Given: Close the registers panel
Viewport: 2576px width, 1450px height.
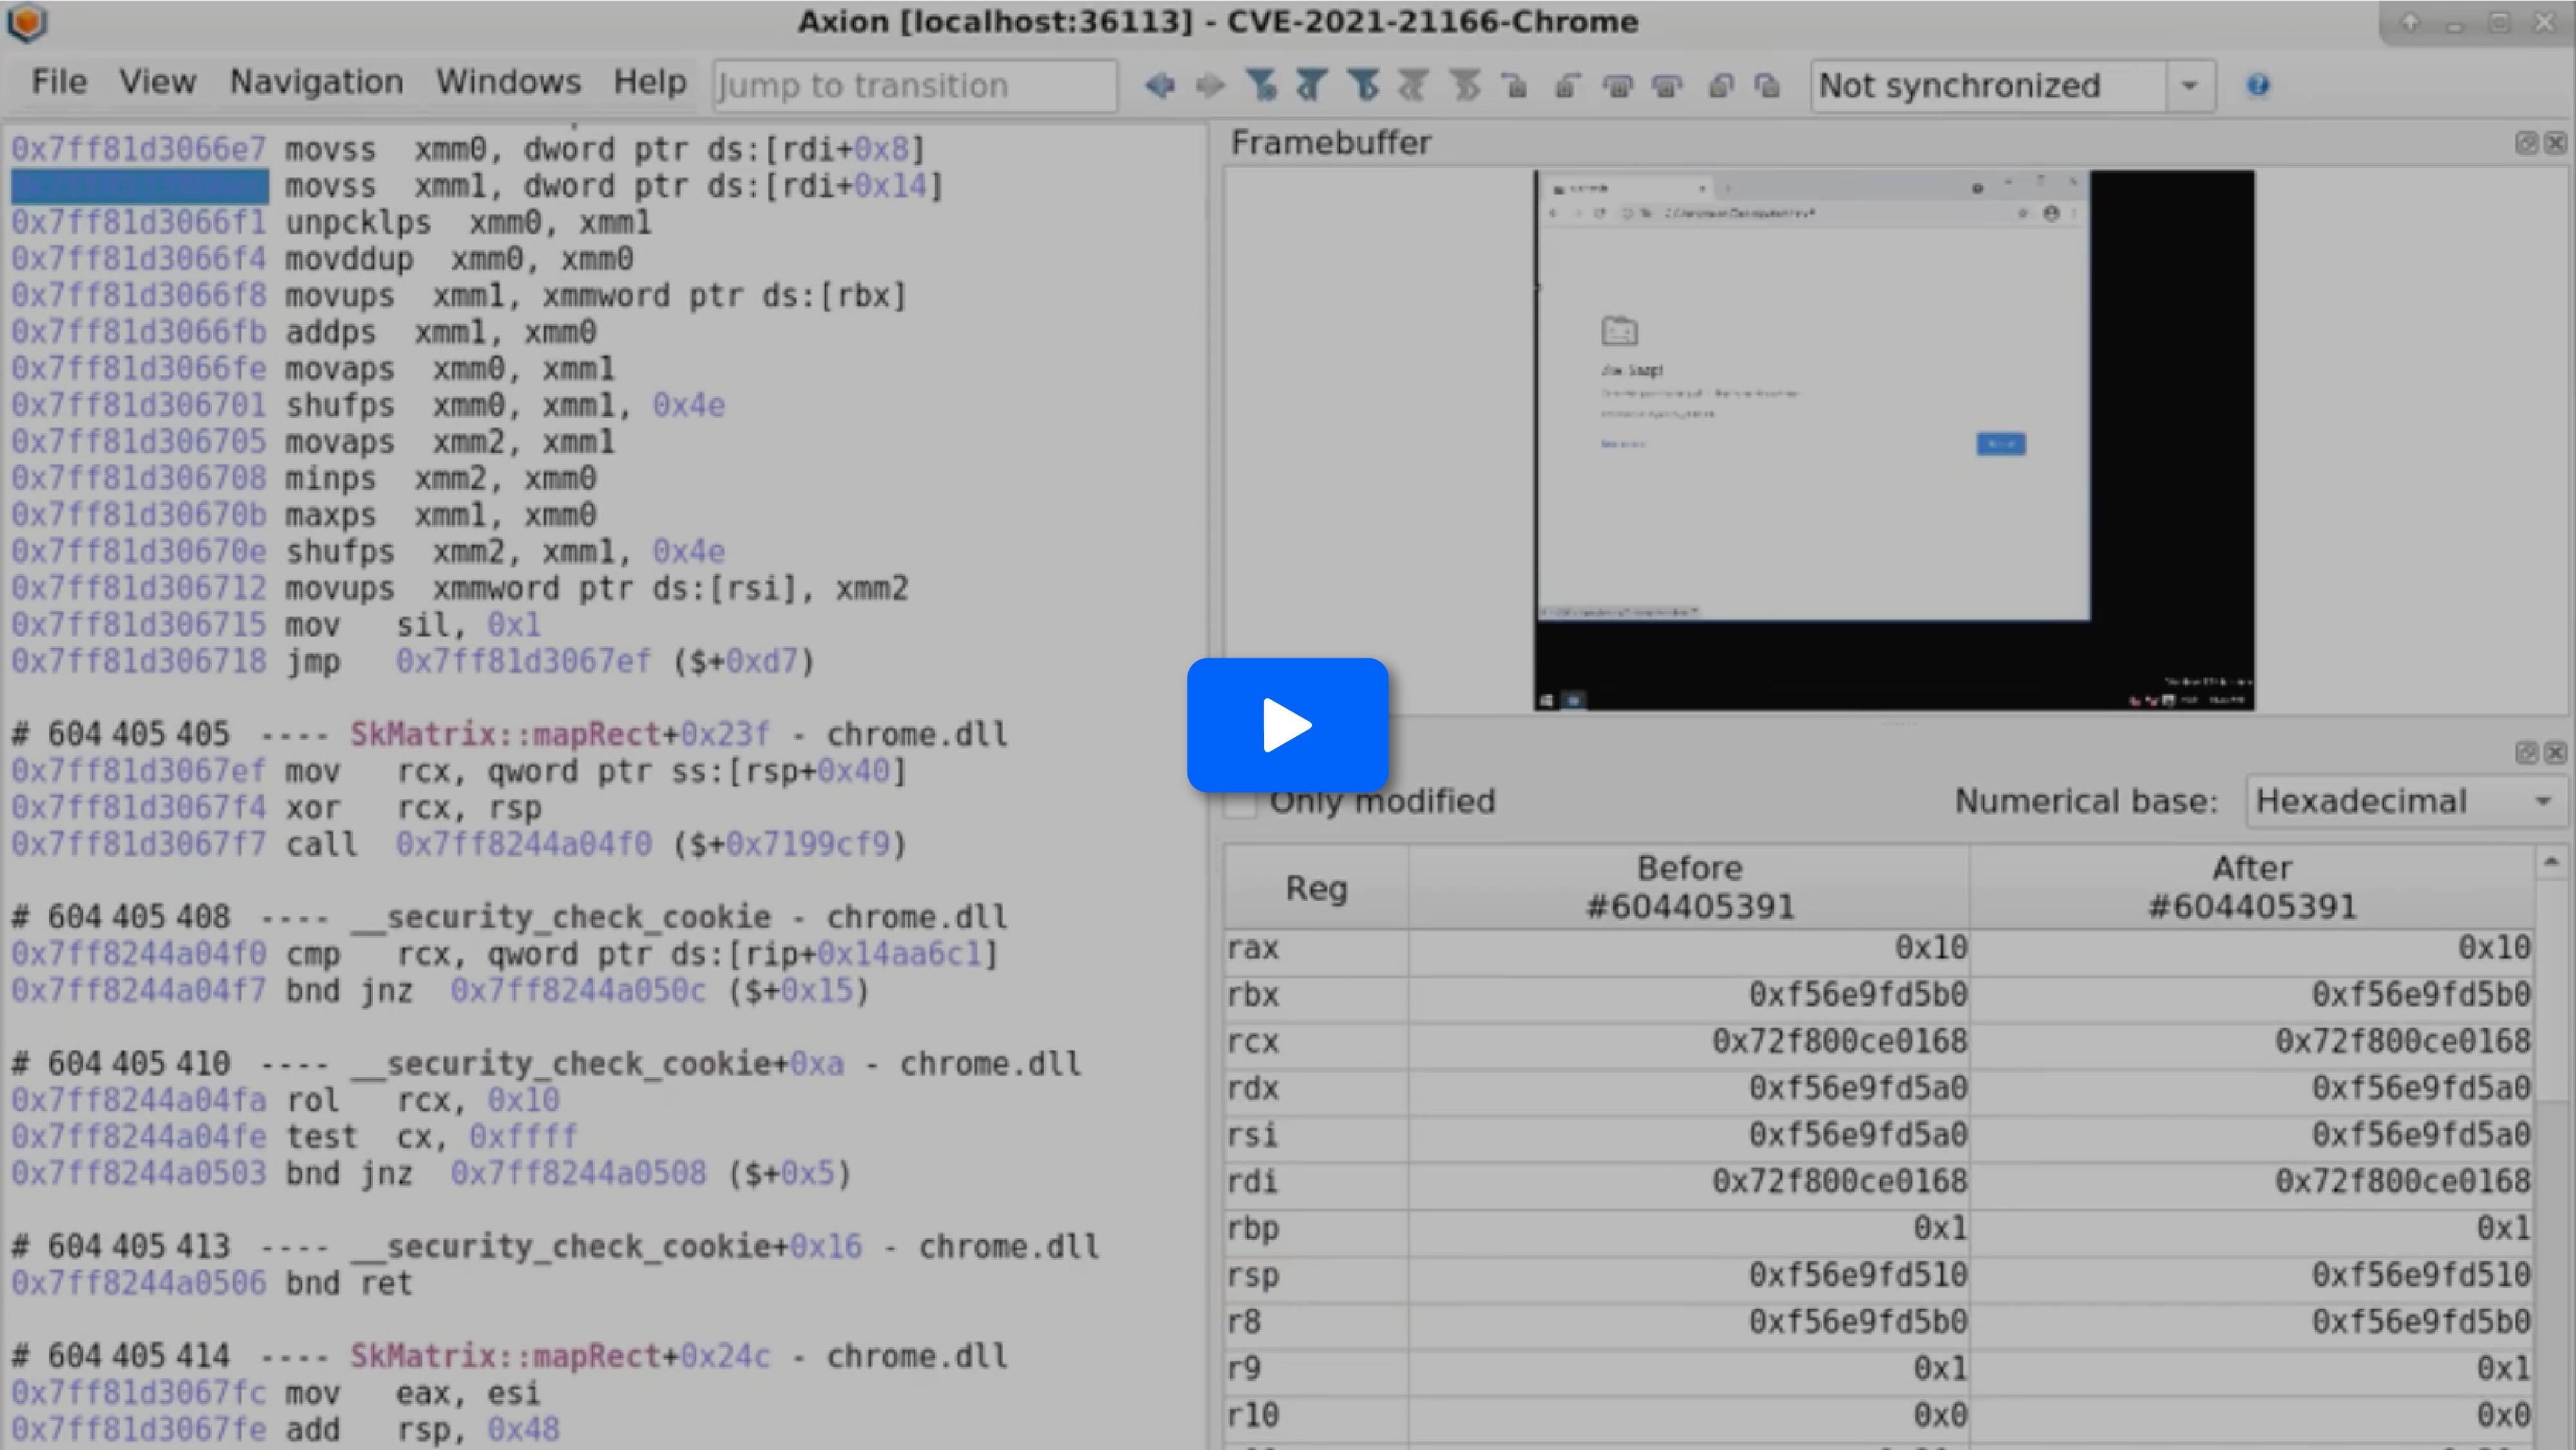Looking at the screenshot, I should pyautogui.click(x=2555, y=753).
